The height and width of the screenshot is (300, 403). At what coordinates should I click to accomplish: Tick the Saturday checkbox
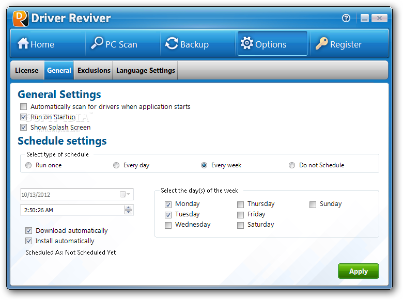tap(240, 225)
